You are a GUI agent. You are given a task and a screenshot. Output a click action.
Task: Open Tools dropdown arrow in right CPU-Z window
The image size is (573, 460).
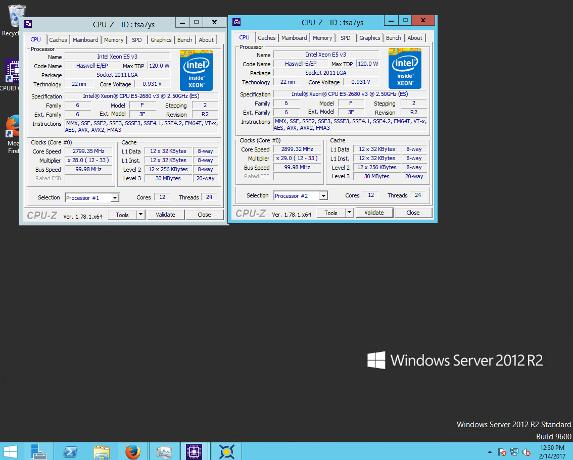(x=349, y=213)
